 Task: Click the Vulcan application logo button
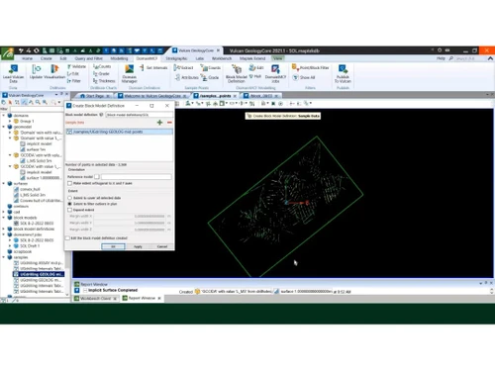[7, 53]
